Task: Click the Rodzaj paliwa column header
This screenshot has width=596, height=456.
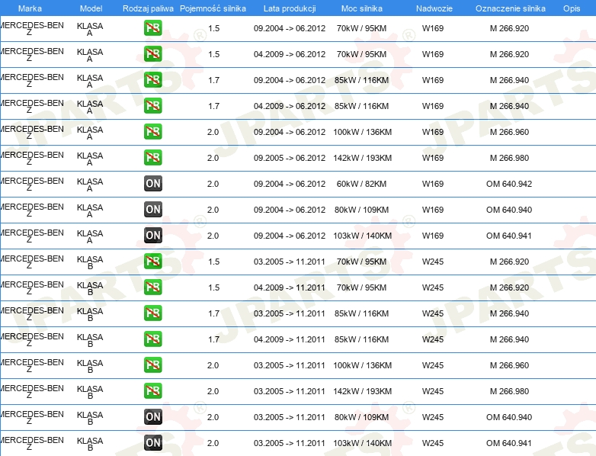Action: [149, 8]
